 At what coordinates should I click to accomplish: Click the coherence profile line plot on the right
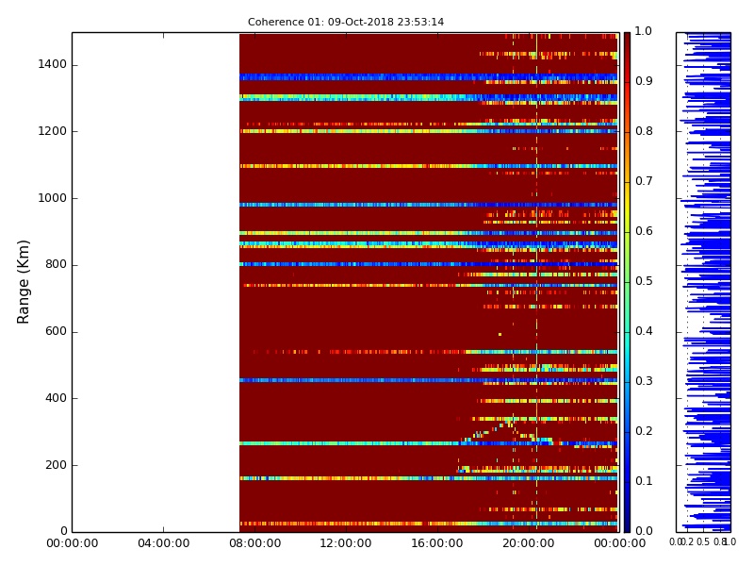[x=703, y=282]
